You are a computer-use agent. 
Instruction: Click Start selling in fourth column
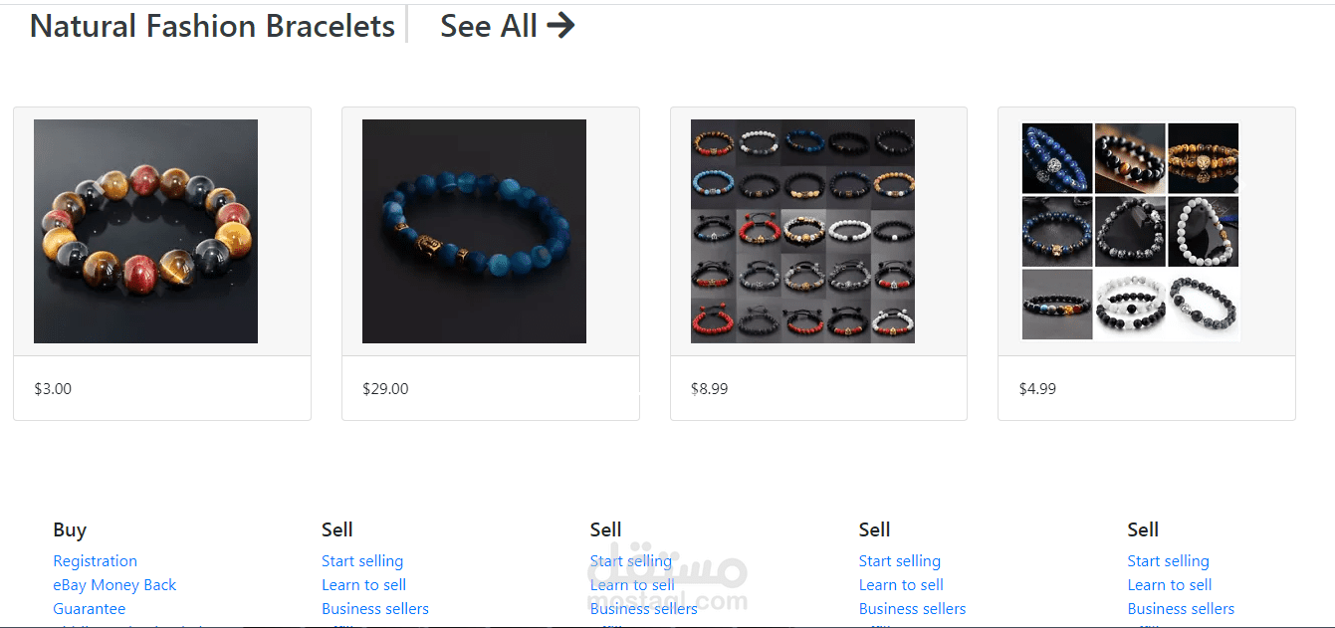coord(900,561)
